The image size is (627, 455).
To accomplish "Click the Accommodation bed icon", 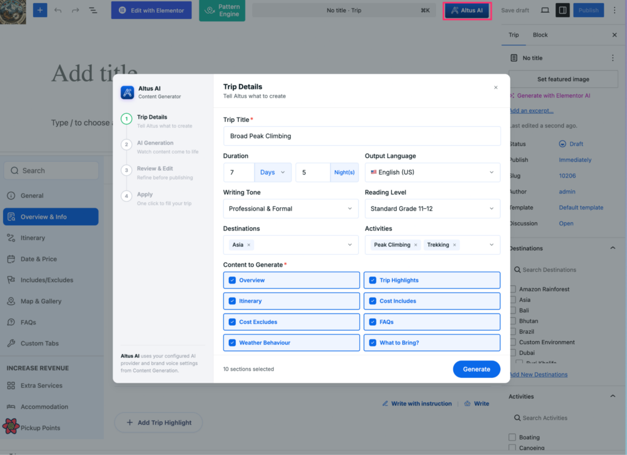I will [11, 407].
